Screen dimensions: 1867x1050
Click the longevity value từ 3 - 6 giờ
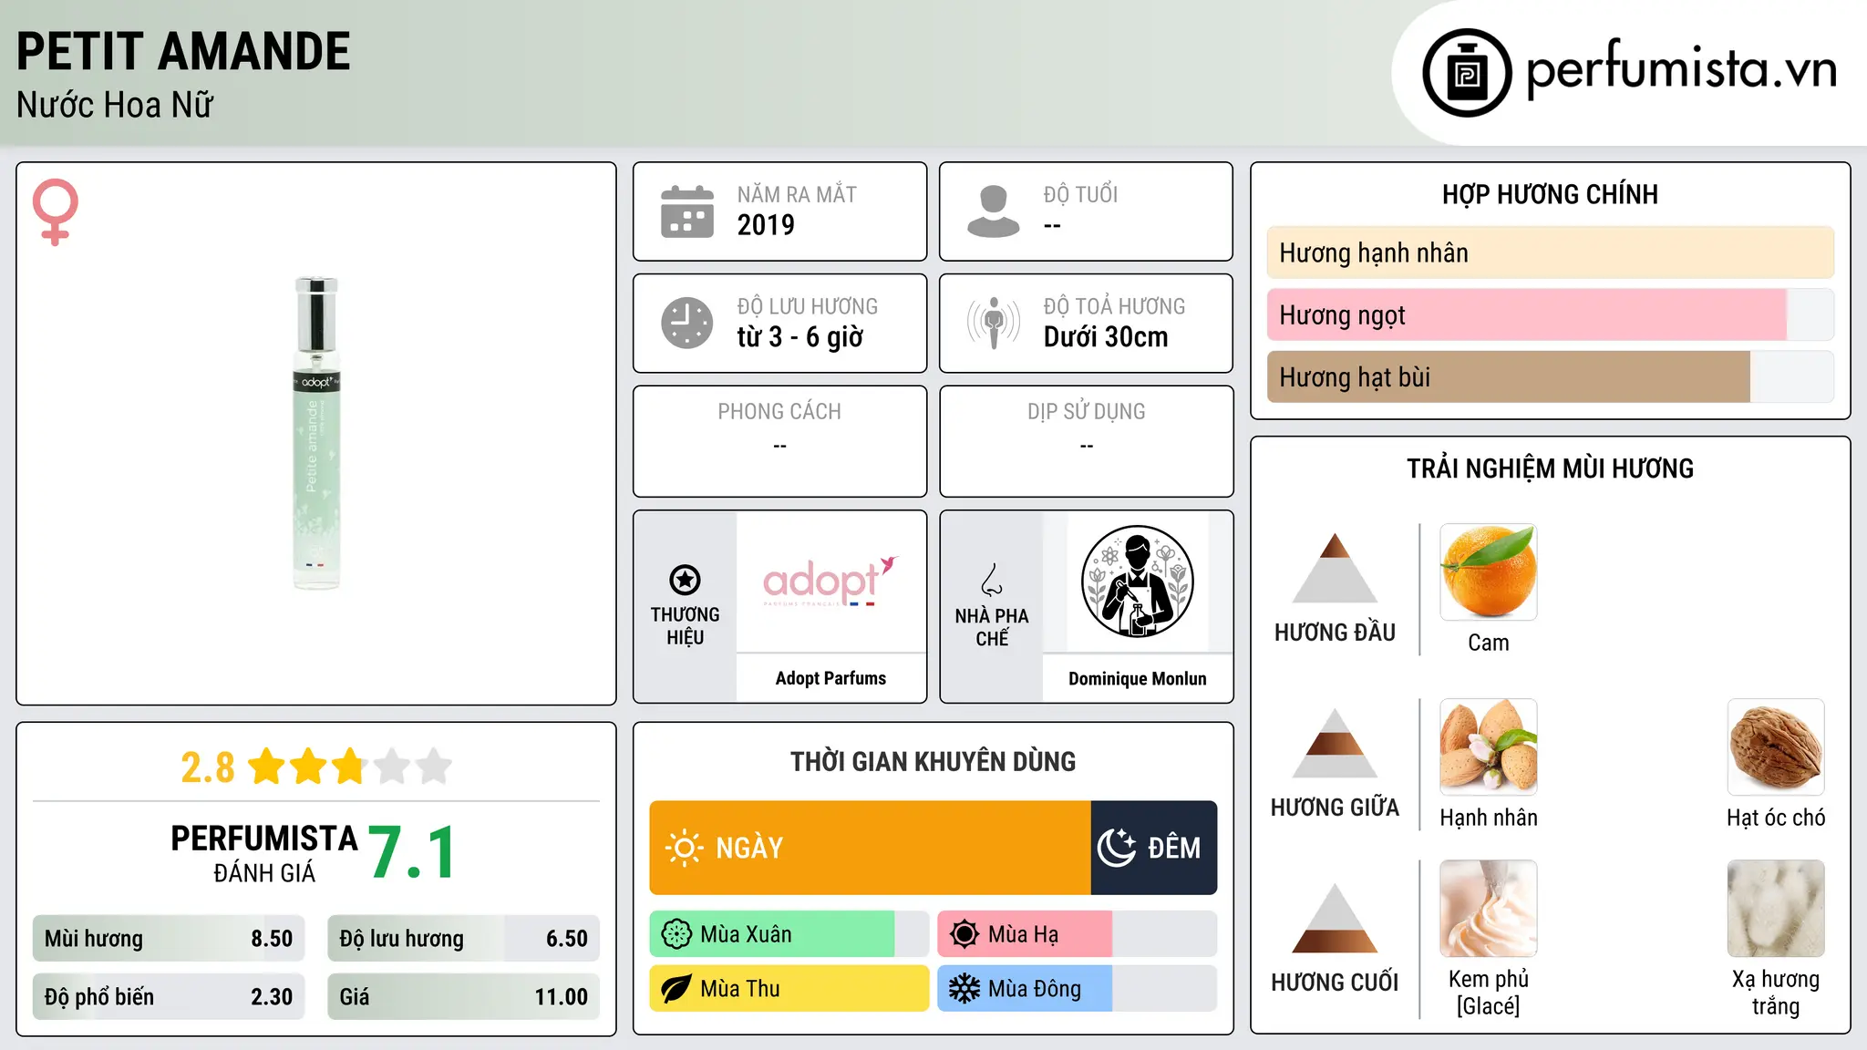click(800, 337)
